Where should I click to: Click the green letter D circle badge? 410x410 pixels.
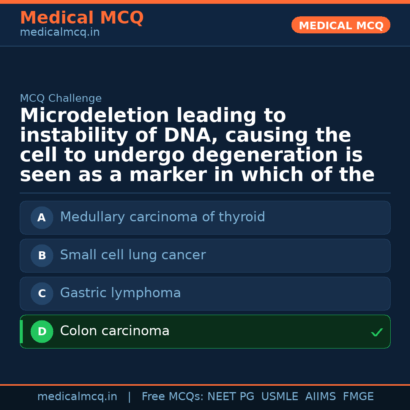[42, 331]
